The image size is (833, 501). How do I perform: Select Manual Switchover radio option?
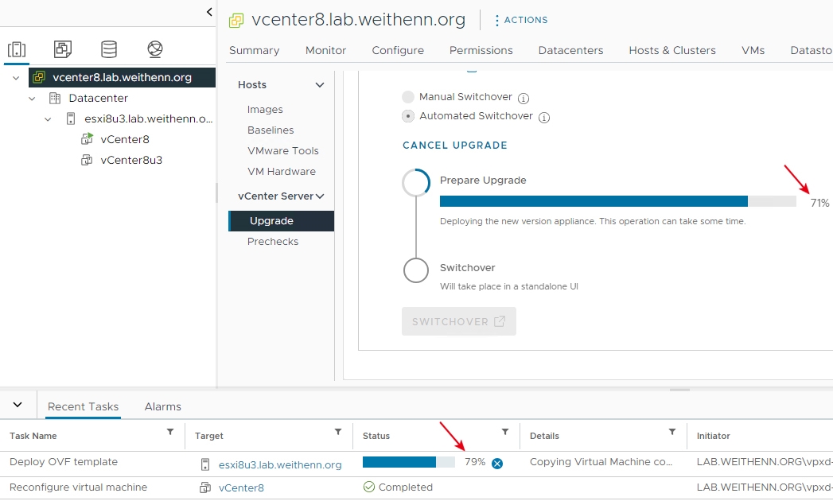click(408, 97)
